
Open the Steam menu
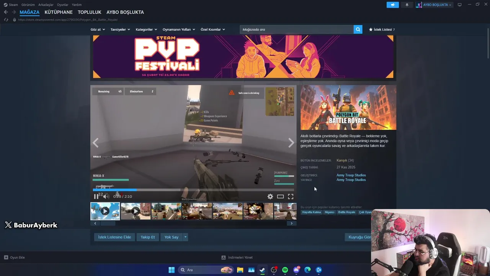click(11, 5)
